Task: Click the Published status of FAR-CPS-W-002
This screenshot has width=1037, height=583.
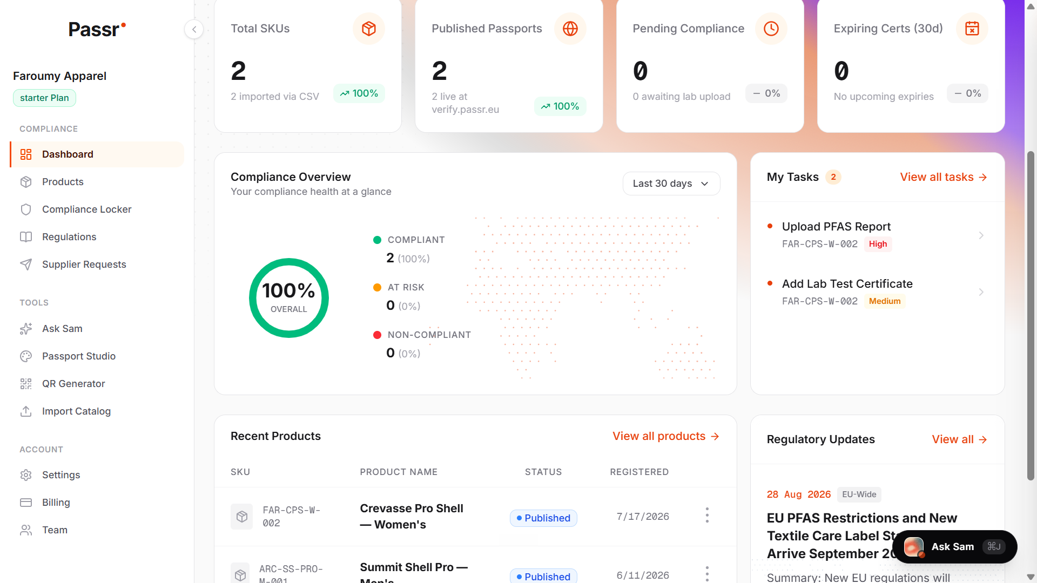Action: point(543,518)
